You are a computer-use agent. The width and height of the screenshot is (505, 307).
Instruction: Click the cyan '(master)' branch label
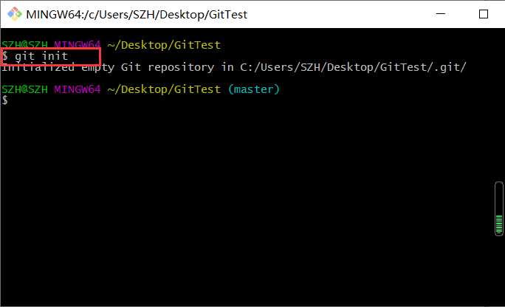[254, 89]
